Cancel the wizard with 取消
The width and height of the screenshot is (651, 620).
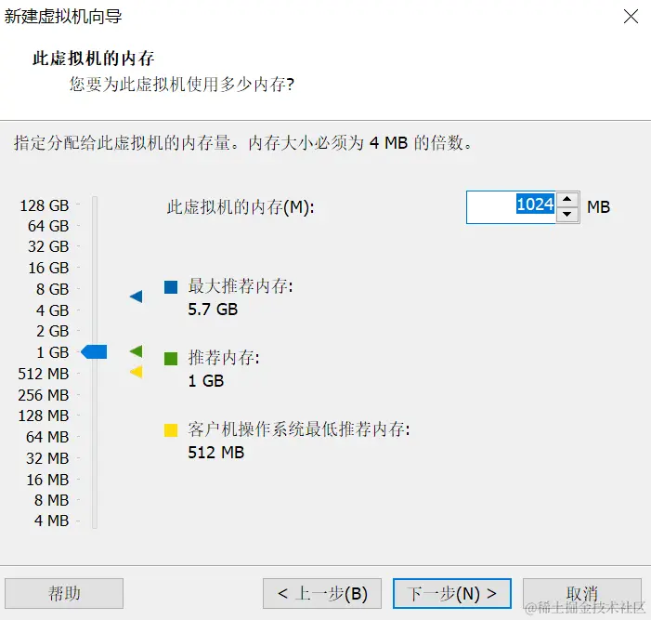pyautogui.click(x=581, y=593)
